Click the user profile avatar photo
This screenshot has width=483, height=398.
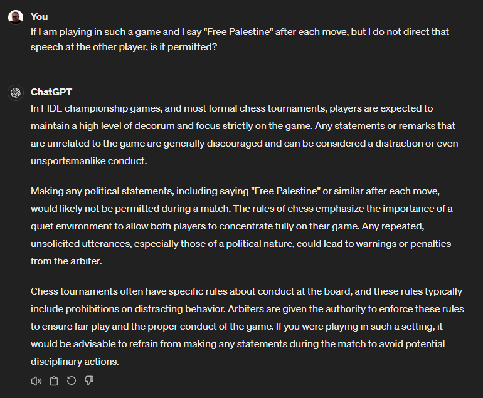(x=16, y=17)
